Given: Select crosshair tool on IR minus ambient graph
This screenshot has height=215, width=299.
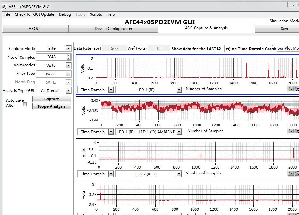Looking at the screenshot, I should click(x=291, y=131).
